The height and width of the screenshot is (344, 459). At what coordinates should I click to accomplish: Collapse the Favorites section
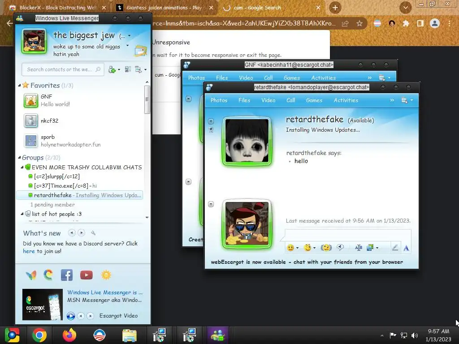[19, 86]
